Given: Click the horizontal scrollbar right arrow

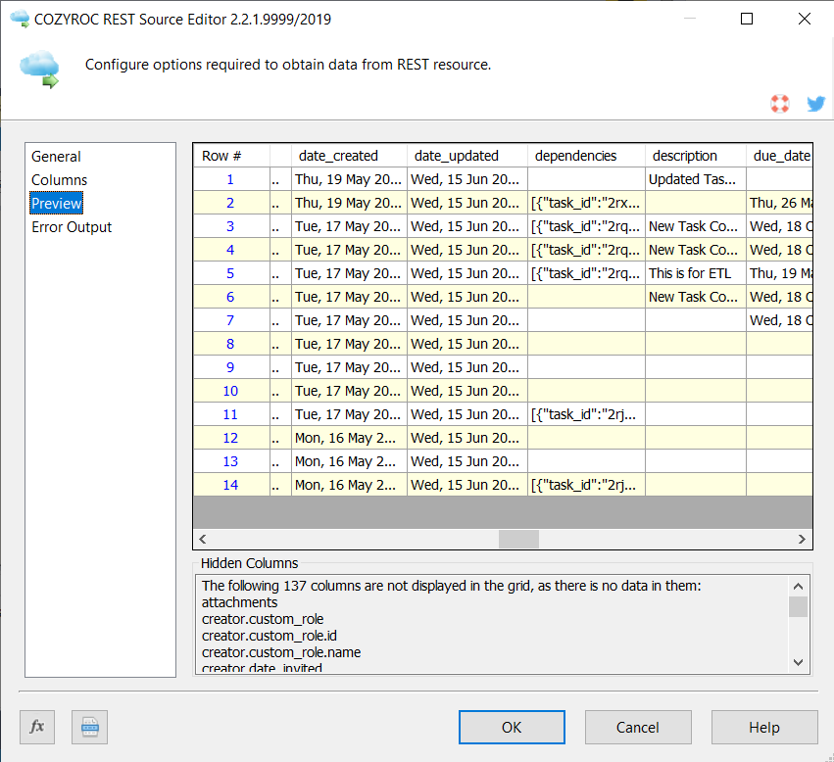Looking at the screenshot, I should point(804,539).
